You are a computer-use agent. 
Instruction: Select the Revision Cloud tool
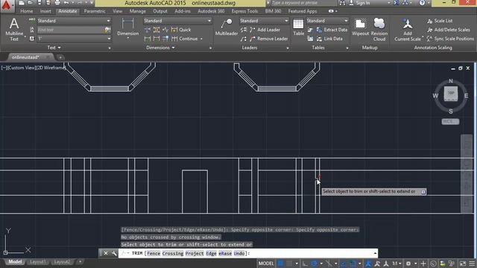pyautogui.click(x=379, y=30)
